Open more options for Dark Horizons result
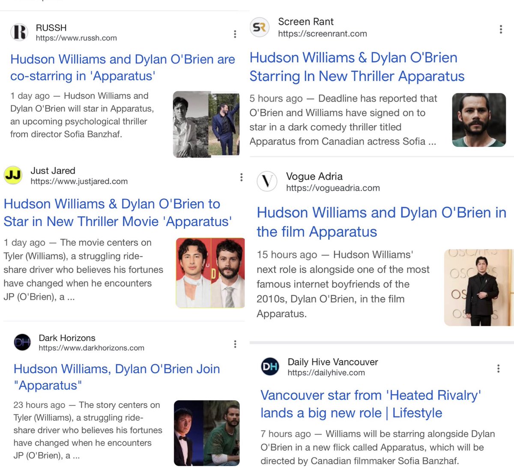Viewport: 514px width, 470px height. (235, 344)
